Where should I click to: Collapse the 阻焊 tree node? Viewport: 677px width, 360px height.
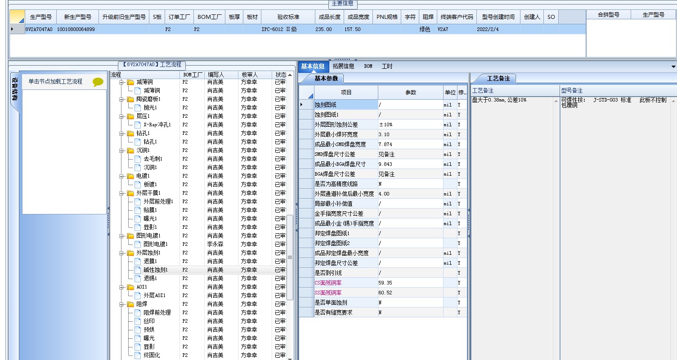(x=121, y=304)
